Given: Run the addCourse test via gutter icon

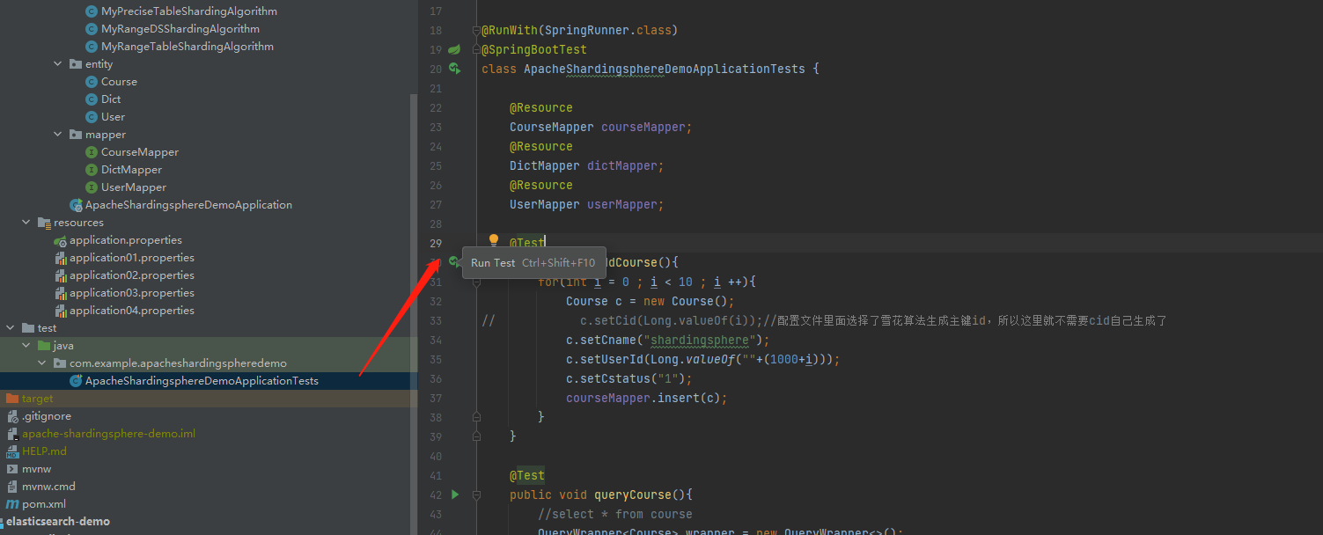Looking at the screenshot, I should [454, 261].
